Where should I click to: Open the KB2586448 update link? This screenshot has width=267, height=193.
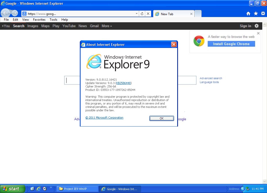tap(123, 83)
